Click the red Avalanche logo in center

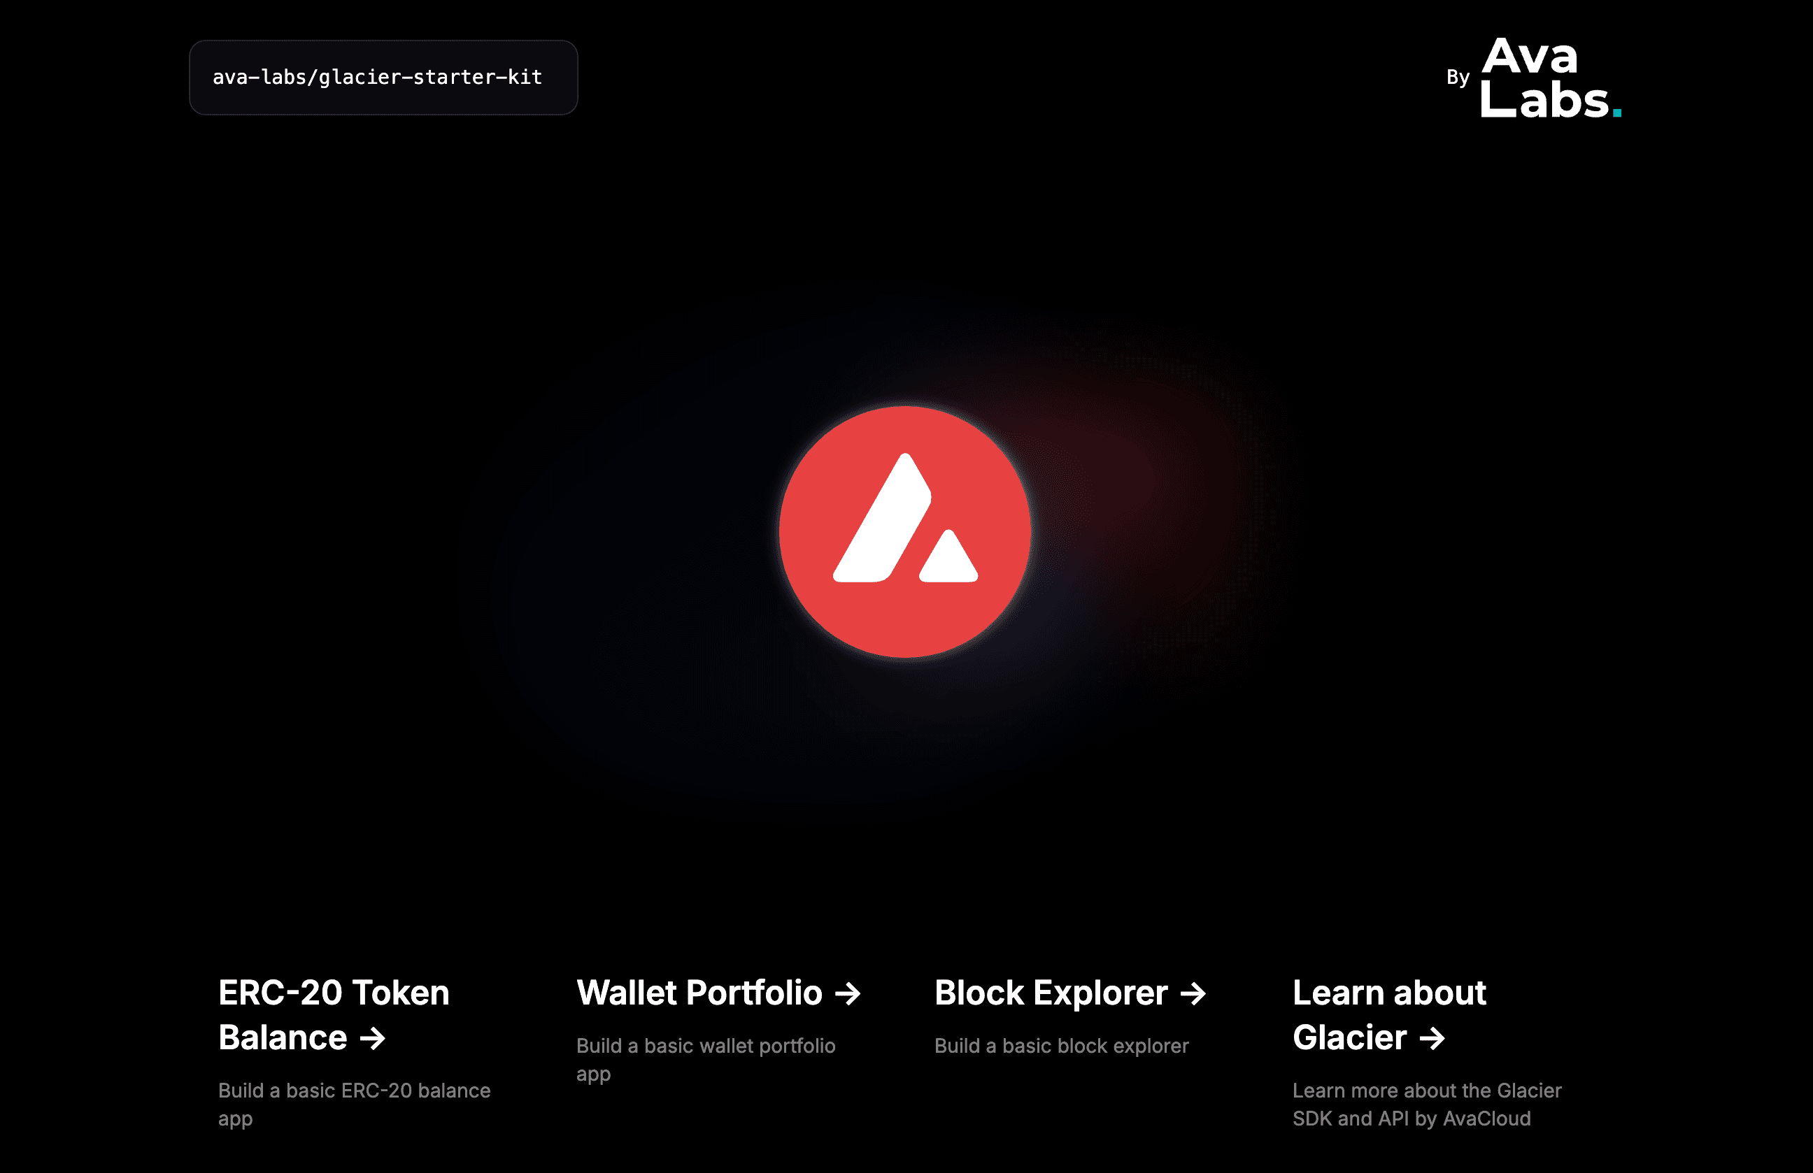pos(905,531)
